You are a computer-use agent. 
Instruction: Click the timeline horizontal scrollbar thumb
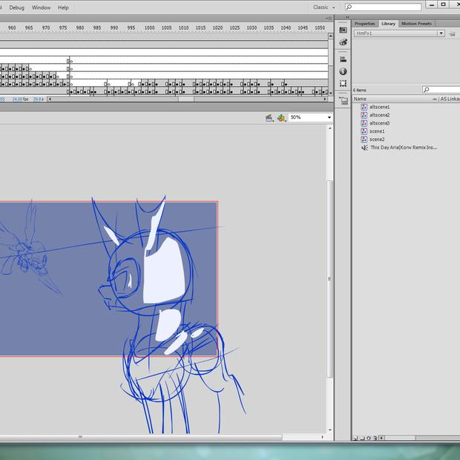(x=186, y=99)
